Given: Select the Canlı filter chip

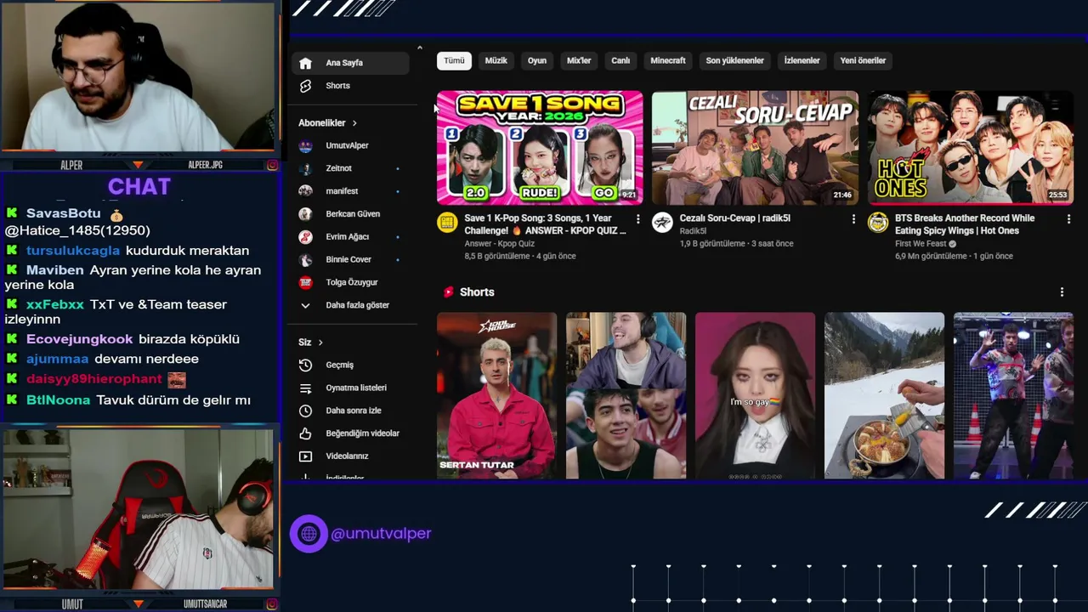Looking at the screenshot, I should [x=621, y=60].
